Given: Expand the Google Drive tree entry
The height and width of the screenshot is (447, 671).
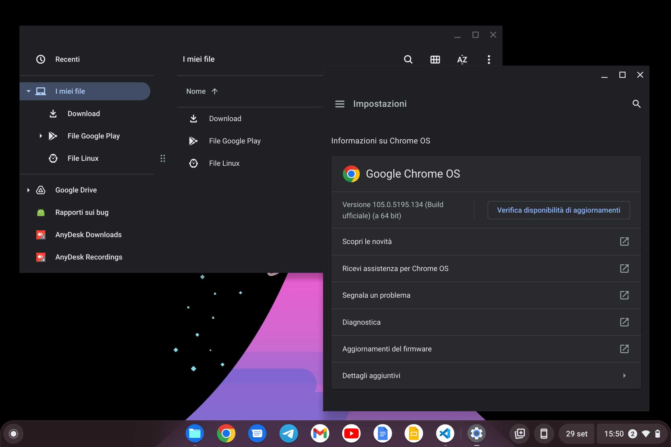Looking at the screenshot, I should pos(28,190).
